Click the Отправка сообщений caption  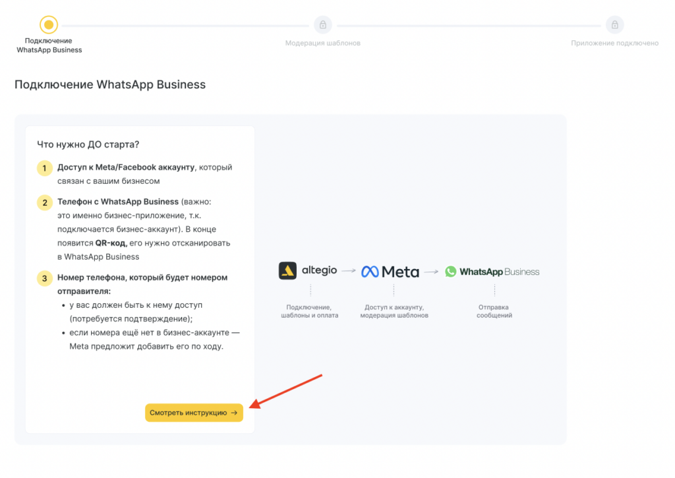click(x=494, y=311)
